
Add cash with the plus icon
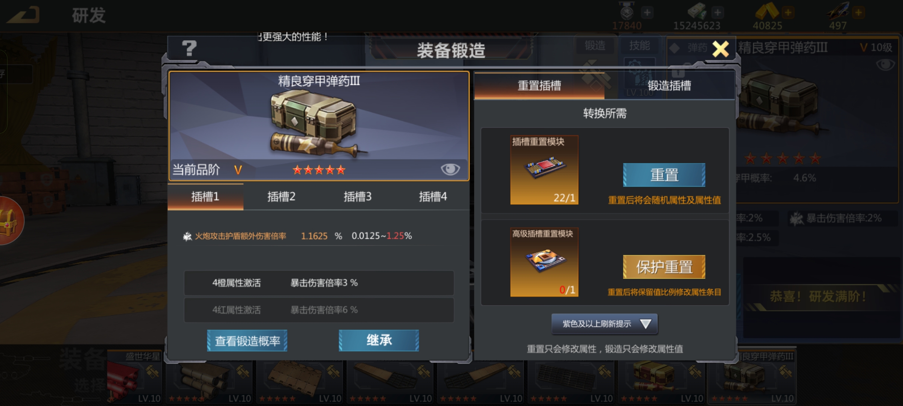pos(717,13)
